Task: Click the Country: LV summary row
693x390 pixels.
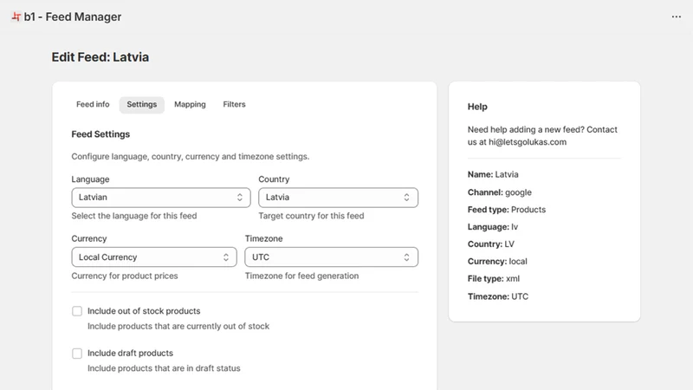Action: [x=491, y=244]
